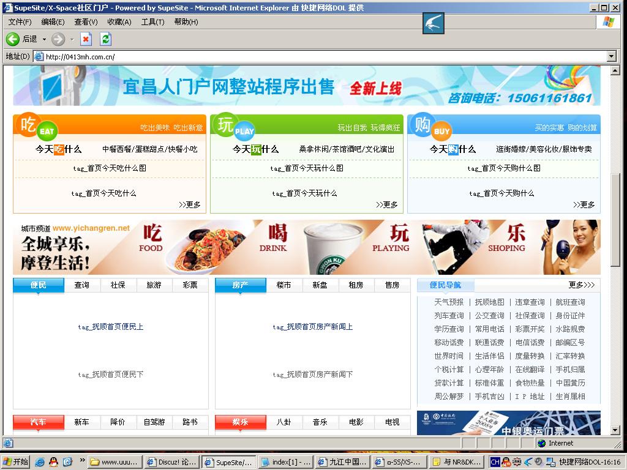627x470 pixels.
Task: Open the 编辑(E) menu
Action: click(x=53, y=22)
